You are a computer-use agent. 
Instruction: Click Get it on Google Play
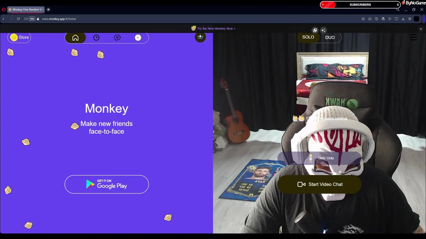tap(106, 184)
